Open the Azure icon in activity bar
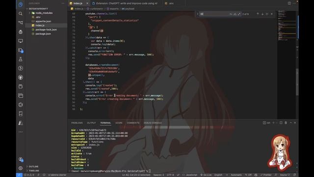 click(x=21, y=123)
